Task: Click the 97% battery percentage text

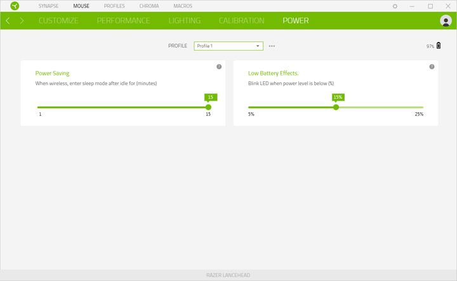Action: (x=430, y=46)
